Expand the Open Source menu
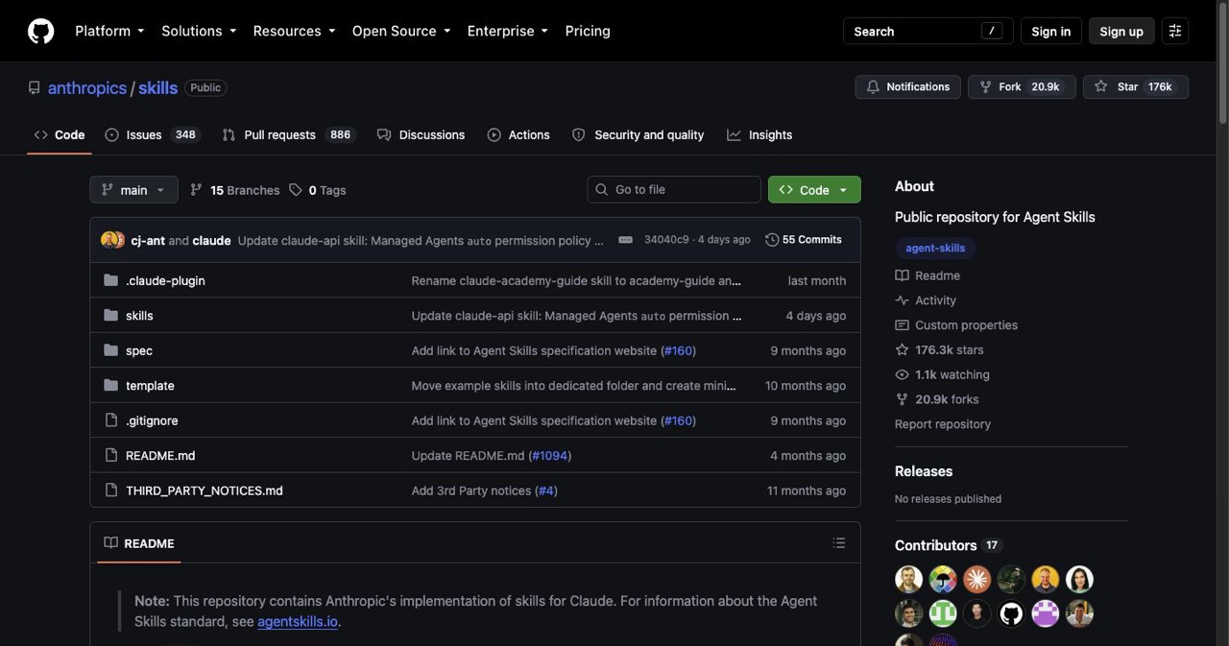The width and height of the screenshot is (1229, 646). (x=401, y=31)
